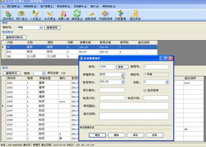206x147 pixels.
Task: Open the 帮助信息 menu
Action: click(109, 6)
